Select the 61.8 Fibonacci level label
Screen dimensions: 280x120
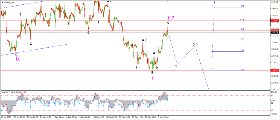[x=242, y=20]
